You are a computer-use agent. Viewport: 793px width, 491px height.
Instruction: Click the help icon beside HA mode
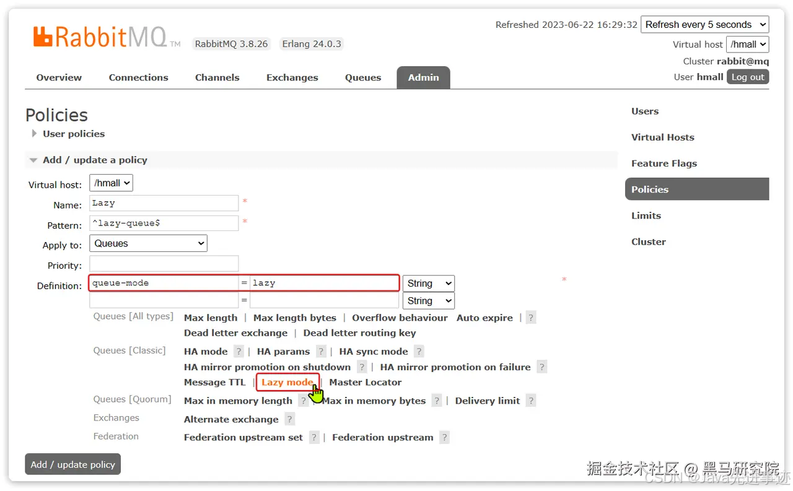[239, 351]
